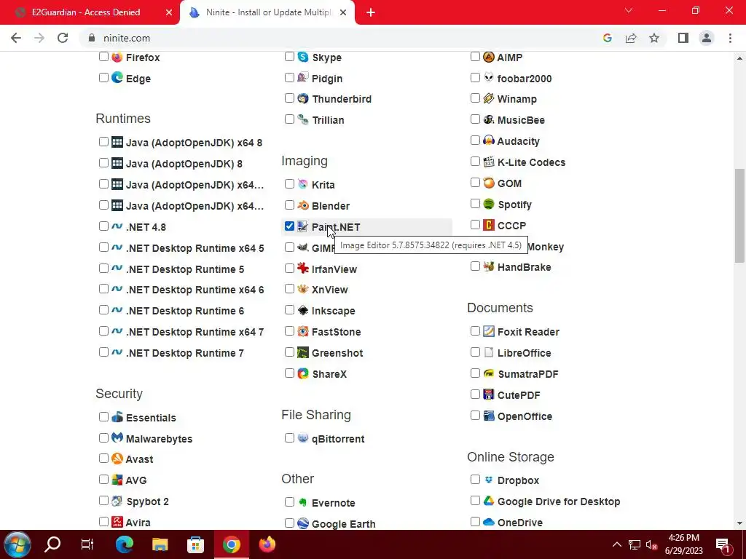746x559 pixels.
Task: Click the MusicBee label
Action: (521, 120)
